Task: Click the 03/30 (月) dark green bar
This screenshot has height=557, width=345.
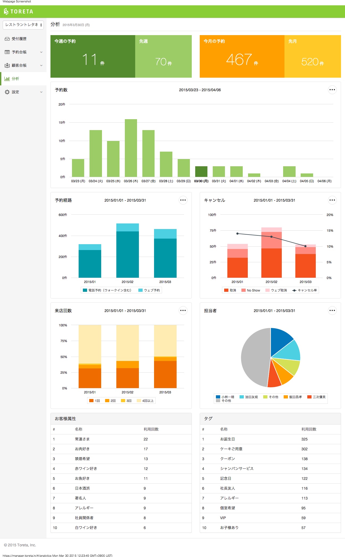Action: (201, 172)
